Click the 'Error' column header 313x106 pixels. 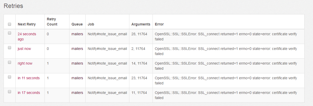[x=159, y=24]
